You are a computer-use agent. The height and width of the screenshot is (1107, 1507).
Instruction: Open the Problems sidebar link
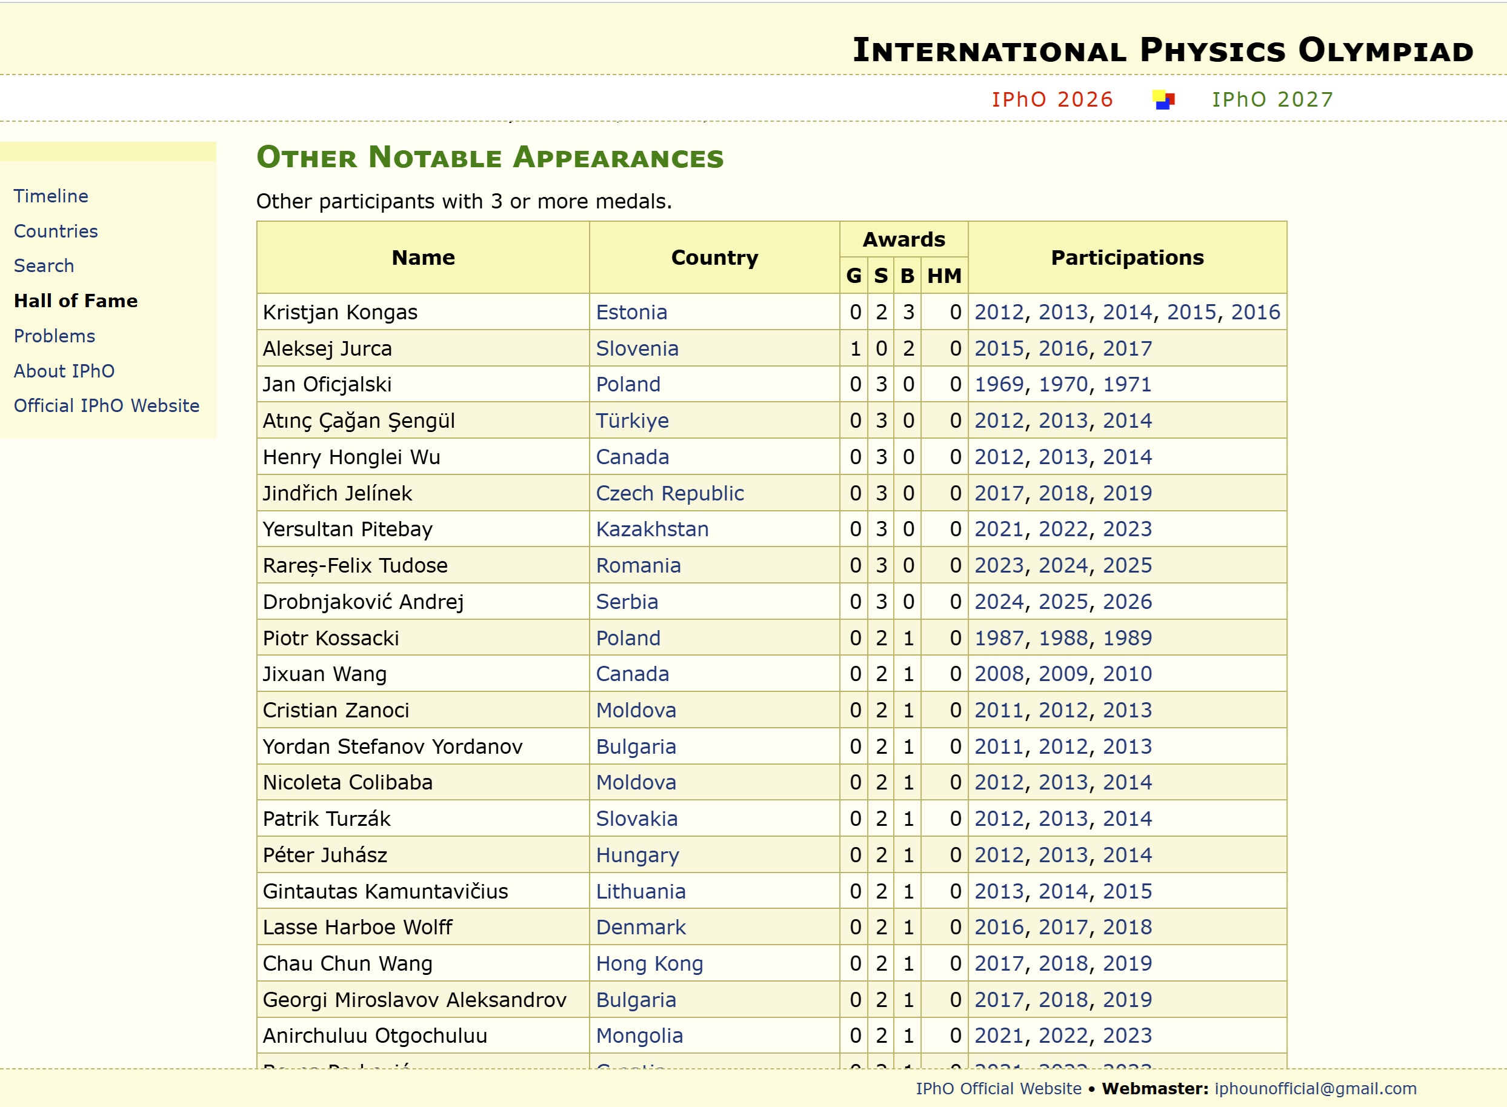55,336
